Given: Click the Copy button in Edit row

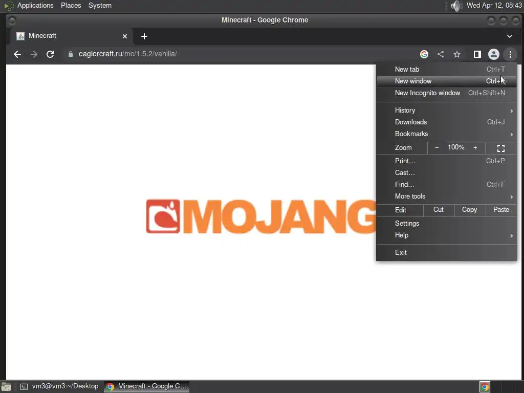Looking at the screenshot, I should click(469, 209).
